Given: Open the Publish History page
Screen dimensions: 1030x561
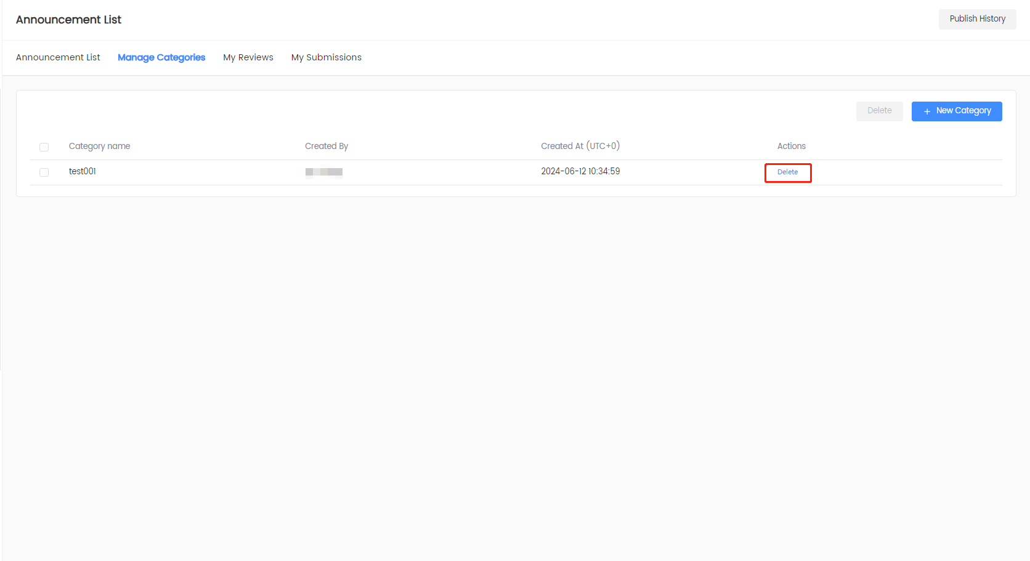Looking at the screenshot, I should click(977, 19).
